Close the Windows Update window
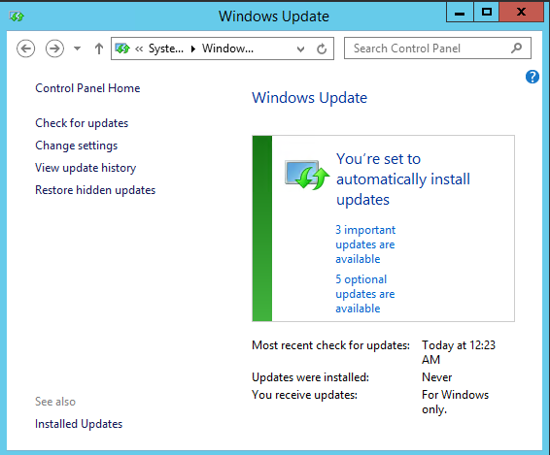 tap(521, 13)
